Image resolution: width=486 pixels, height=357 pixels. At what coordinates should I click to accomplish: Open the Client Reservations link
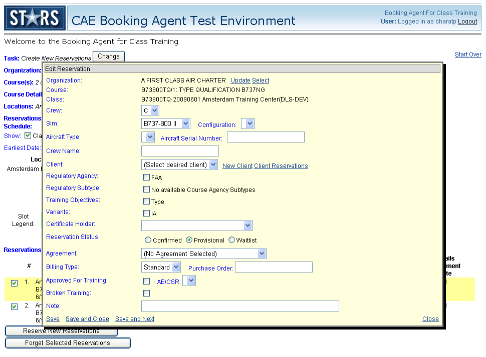281,166
